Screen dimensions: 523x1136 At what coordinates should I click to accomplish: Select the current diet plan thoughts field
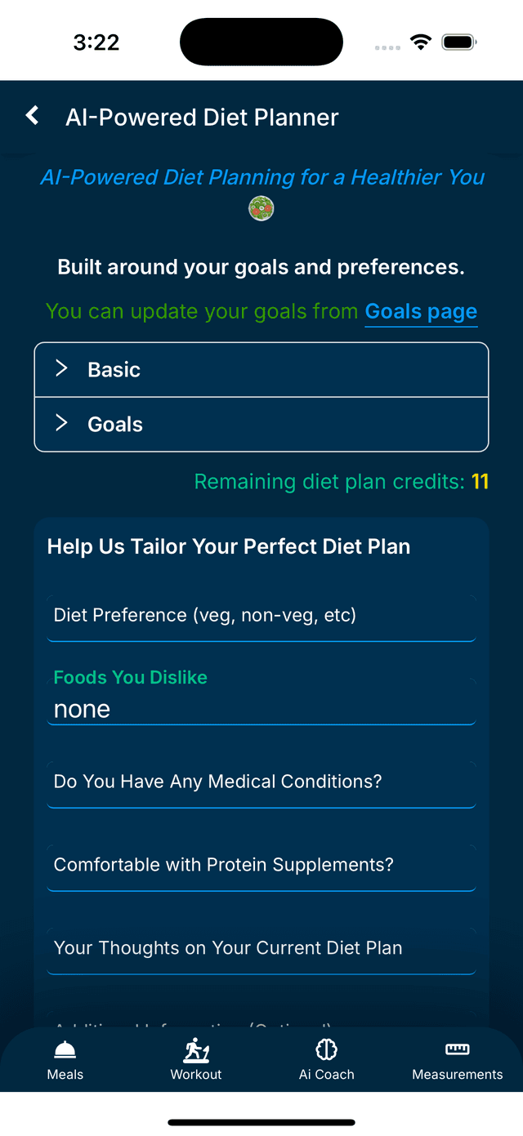pyautogui.click(x=261, y=948)
